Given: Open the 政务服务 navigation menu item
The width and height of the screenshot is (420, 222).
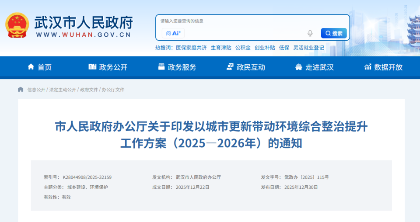Looking at the screenshot, I should pos(182,67).
